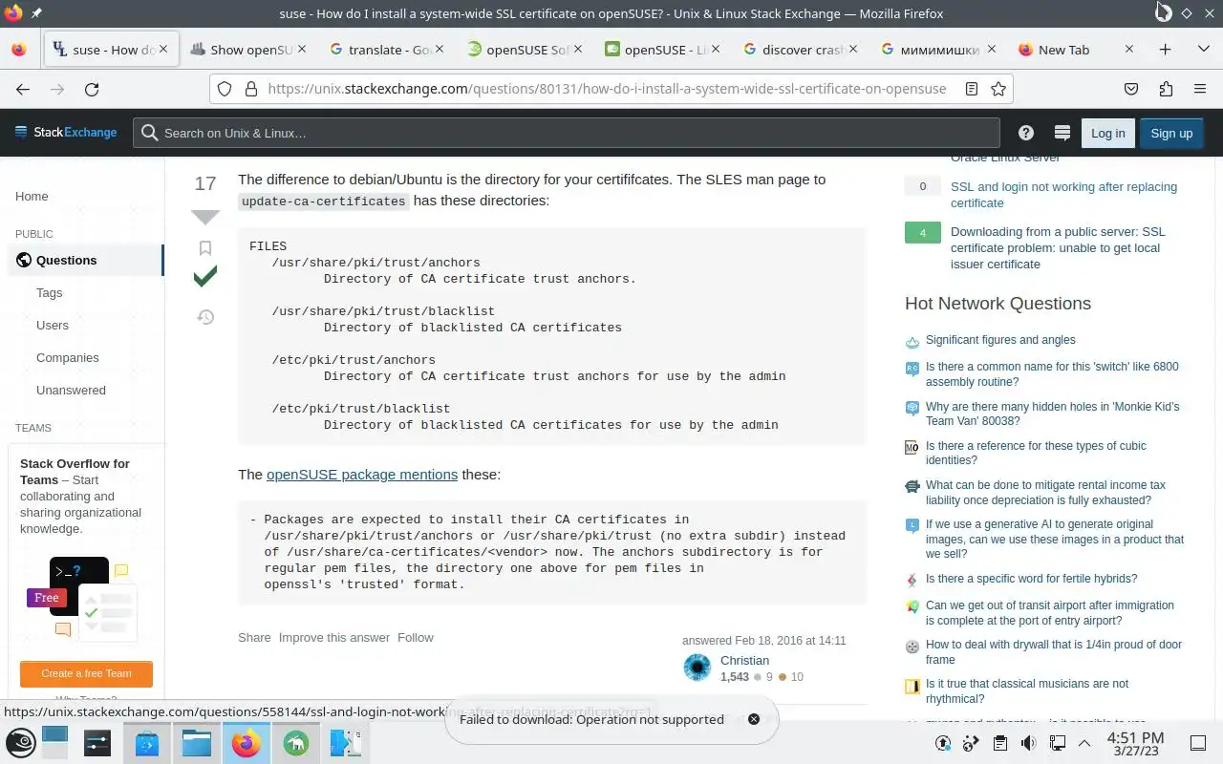This screenshot has width=1223, height=764.
Task: Open Christian's user profile link
Action: click(x=744, y=660)
